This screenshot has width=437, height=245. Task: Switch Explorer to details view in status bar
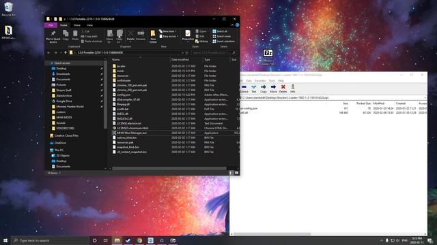point(231,173)
